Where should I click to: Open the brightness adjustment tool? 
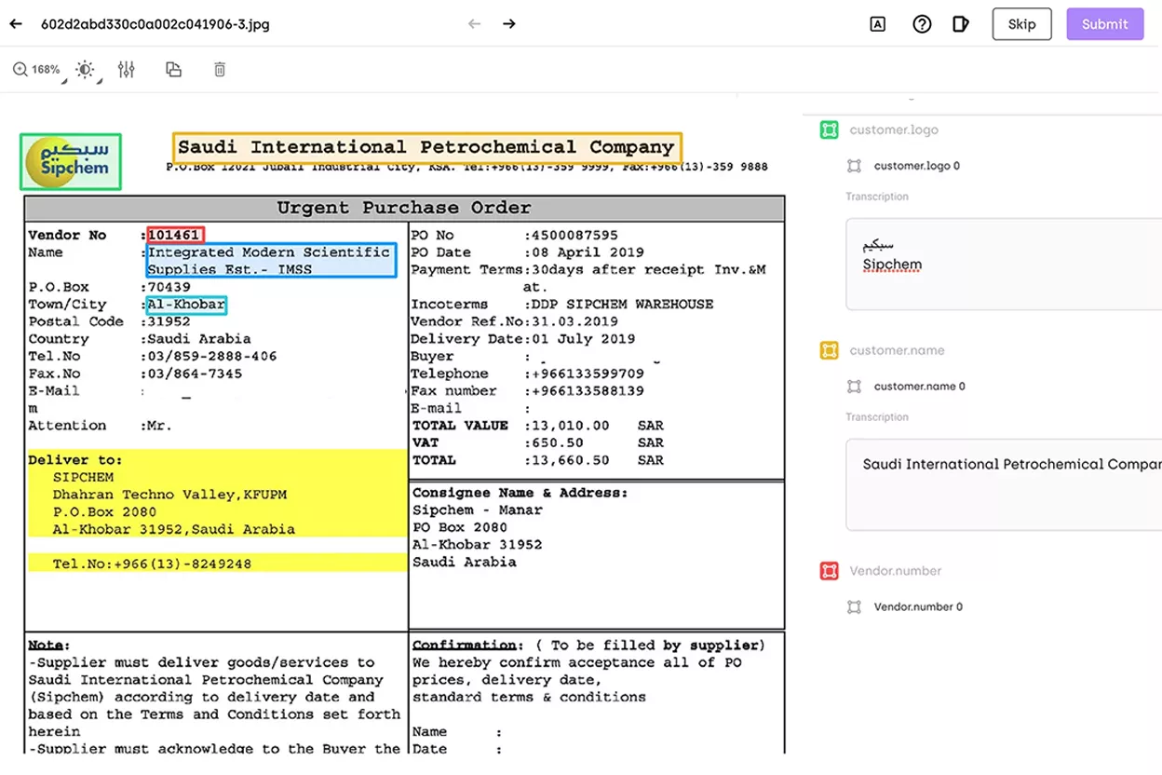[x=84, y=69]
